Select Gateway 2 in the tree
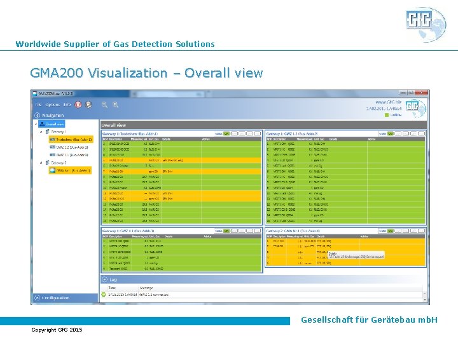The height and width of the screenshot is (343, 458). click(59, 163)
